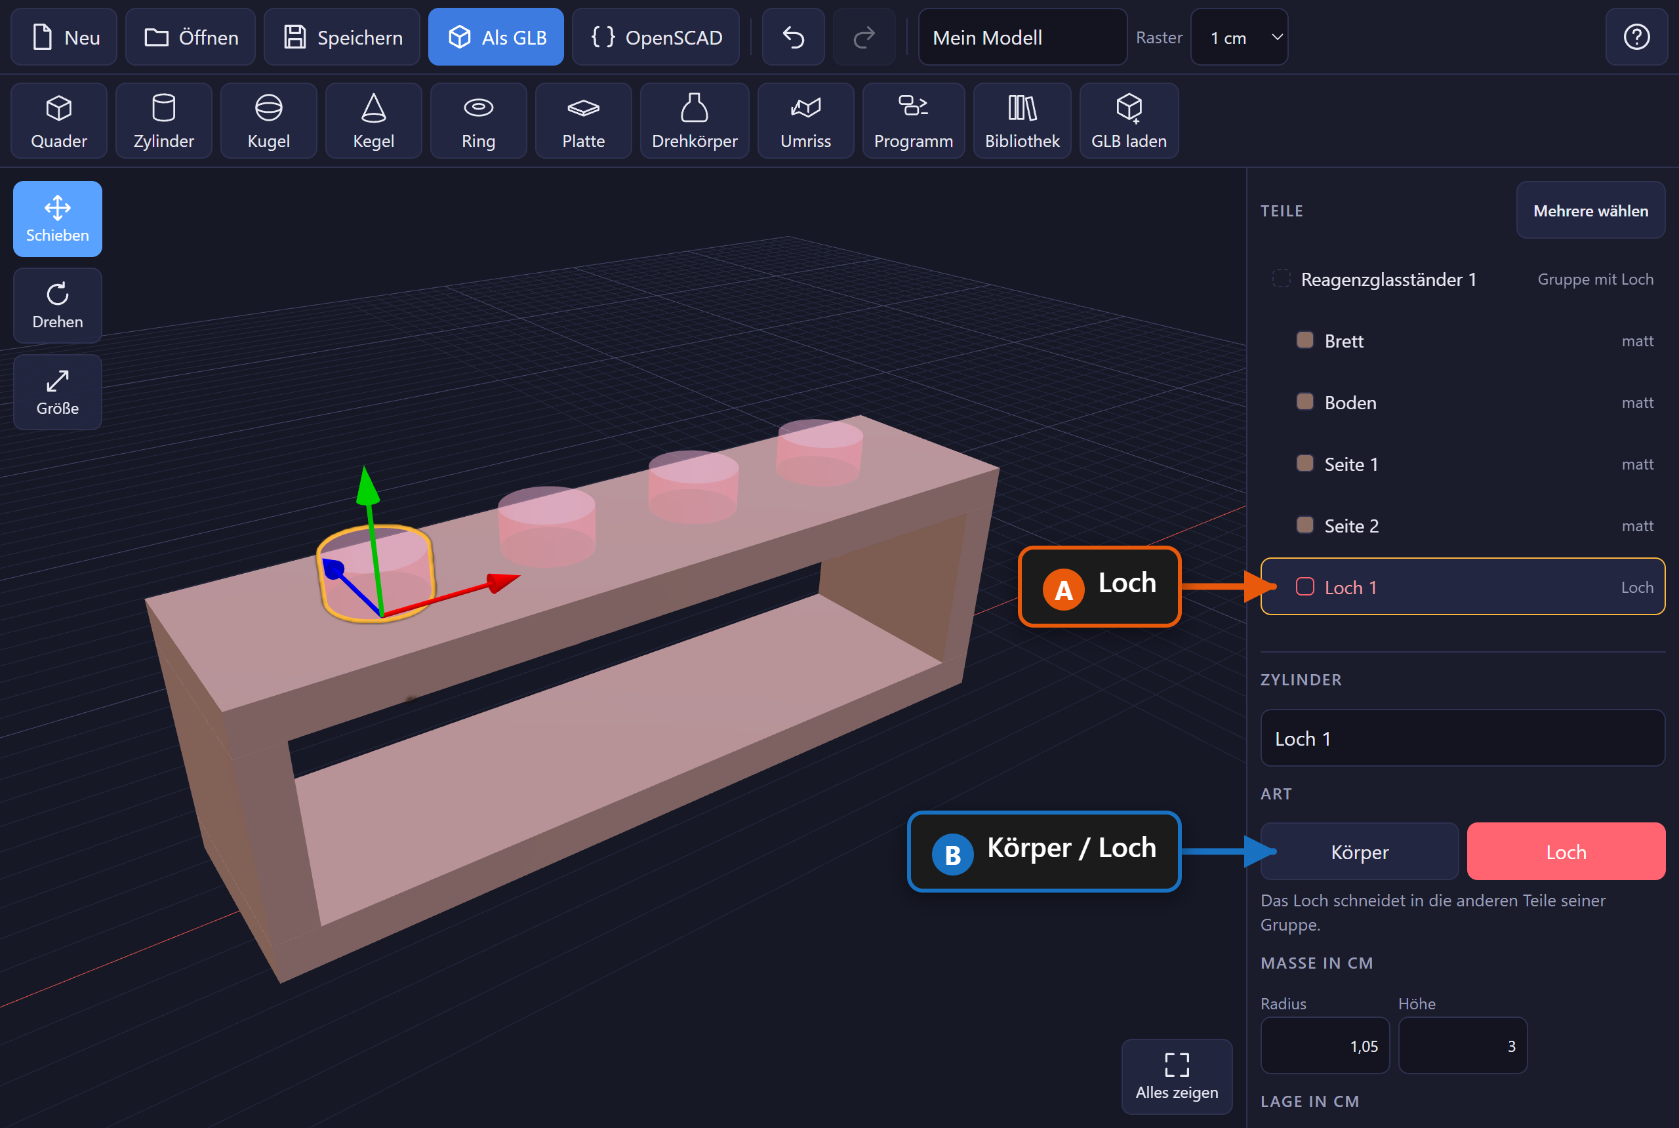The height and width of the screenshot is (1128, 1679).
Task: Create a Drehkörper
Action: (x=694, y=120)
